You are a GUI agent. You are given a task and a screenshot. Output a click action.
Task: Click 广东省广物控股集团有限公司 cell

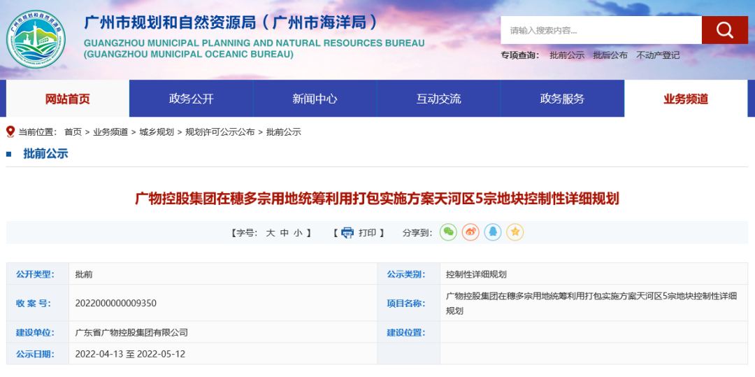pos(131,332)
